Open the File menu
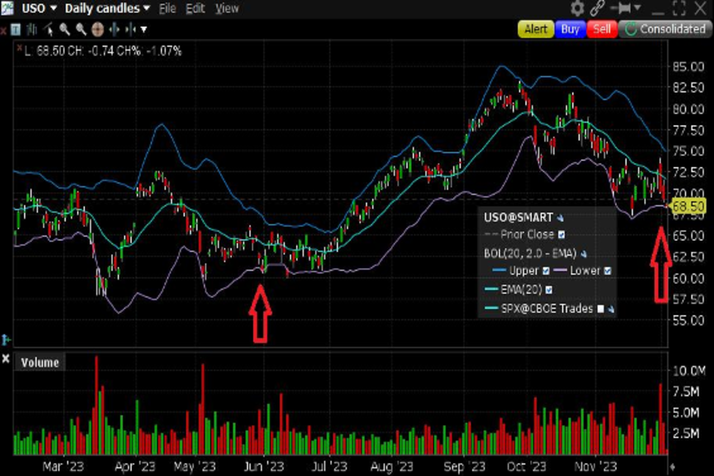 click(x=167, y=8)
